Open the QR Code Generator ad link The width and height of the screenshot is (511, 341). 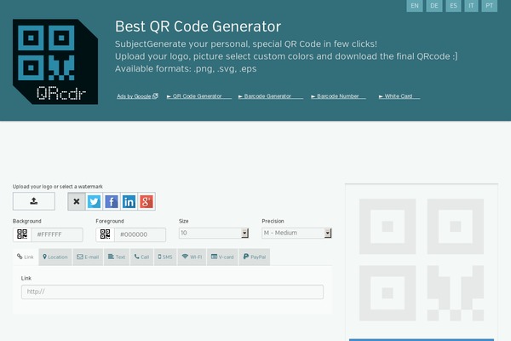point(198,96)
